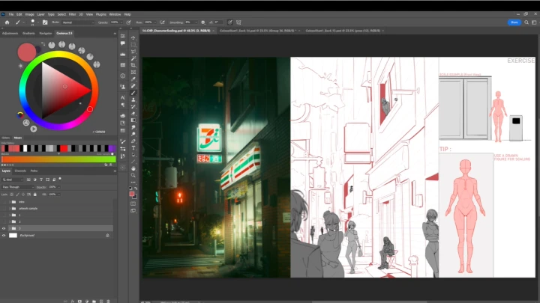The width and height of the screenshot is (540, 303).
Task: Open the Info panel icon
Action: [x=122, y=76]
